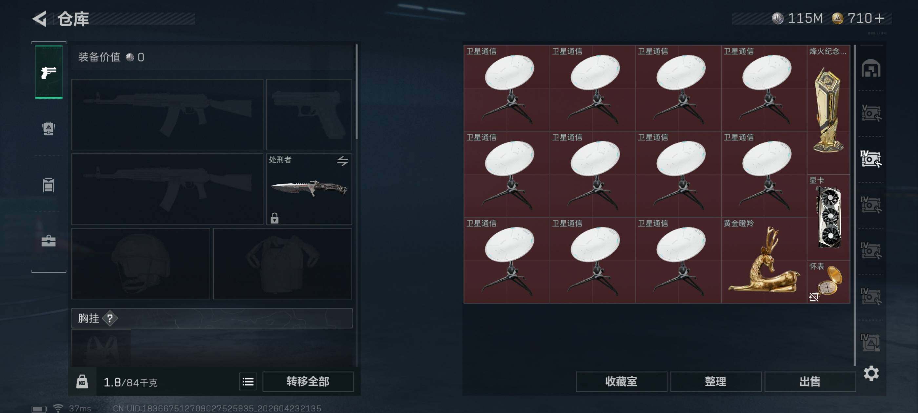Click the 出售 sell button
This screenshot has width=918, height=413.
point(810,382)
